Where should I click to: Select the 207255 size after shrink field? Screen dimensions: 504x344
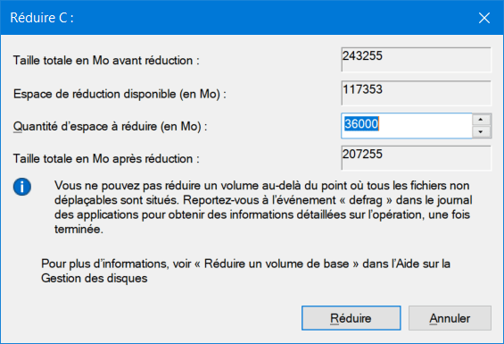click(x=416, y=158)
